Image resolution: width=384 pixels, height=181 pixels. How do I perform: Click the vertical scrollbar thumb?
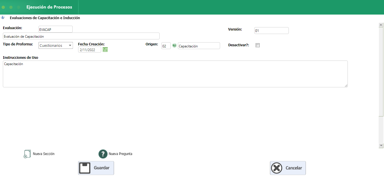[x=381, y=72]
